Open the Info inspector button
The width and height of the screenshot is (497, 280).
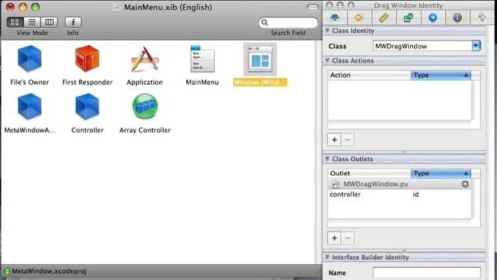[73, 22]
